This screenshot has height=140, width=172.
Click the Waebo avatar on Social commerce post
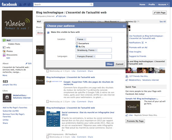click(x=40, y=111)
